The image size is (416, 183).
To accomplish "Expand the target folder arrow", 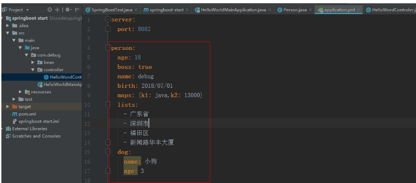I will 8,107.
